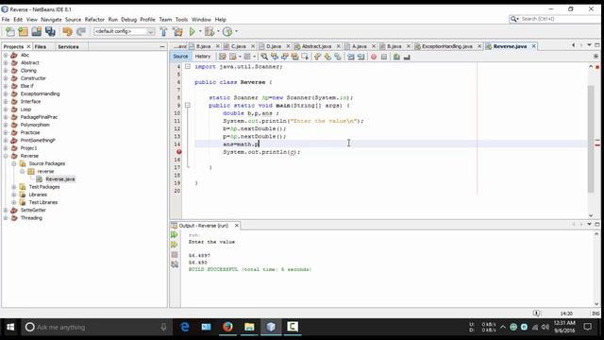Expand the Threading project node

coord(6,218)
